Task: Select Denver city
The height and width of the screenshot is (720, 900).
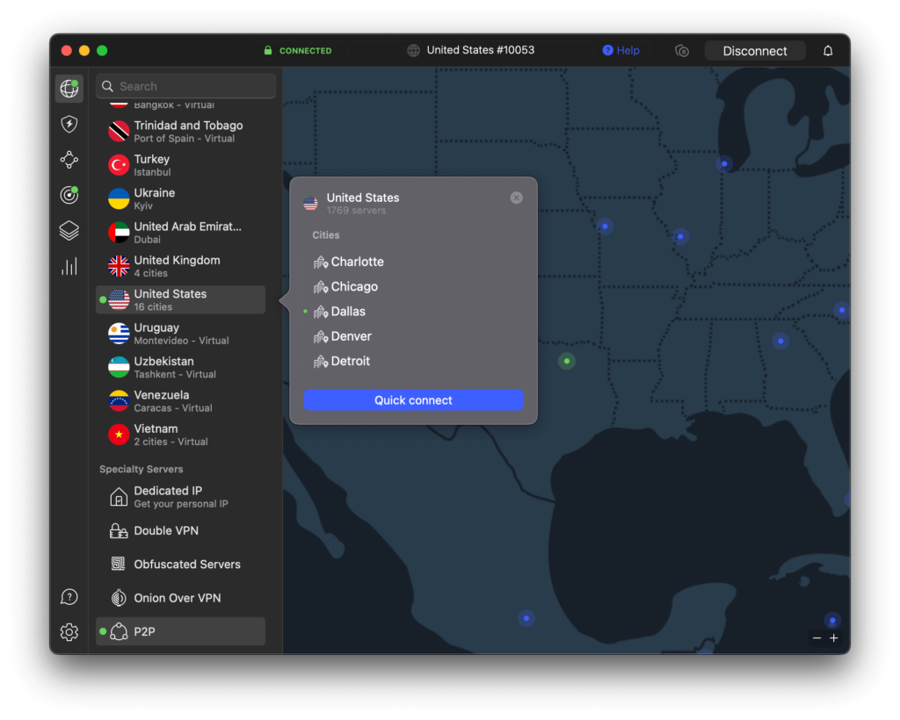Action: pos(343,336)
